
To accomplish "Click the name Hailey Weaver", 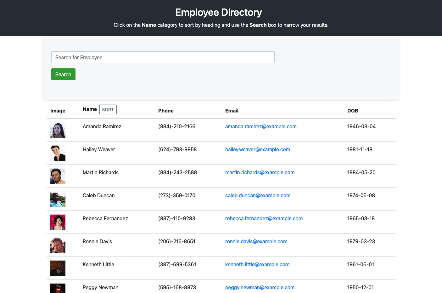I will pyautogui.click(x=99, y=149).
